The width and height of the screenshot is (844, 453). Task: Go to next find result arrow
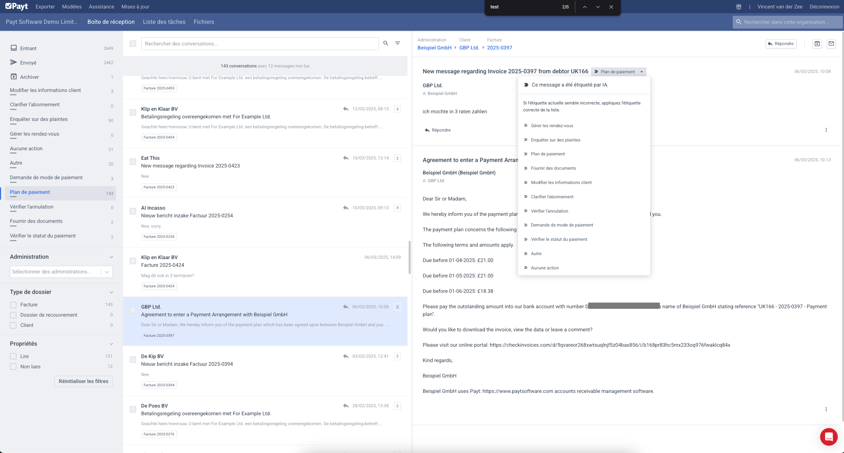point(598,7)
